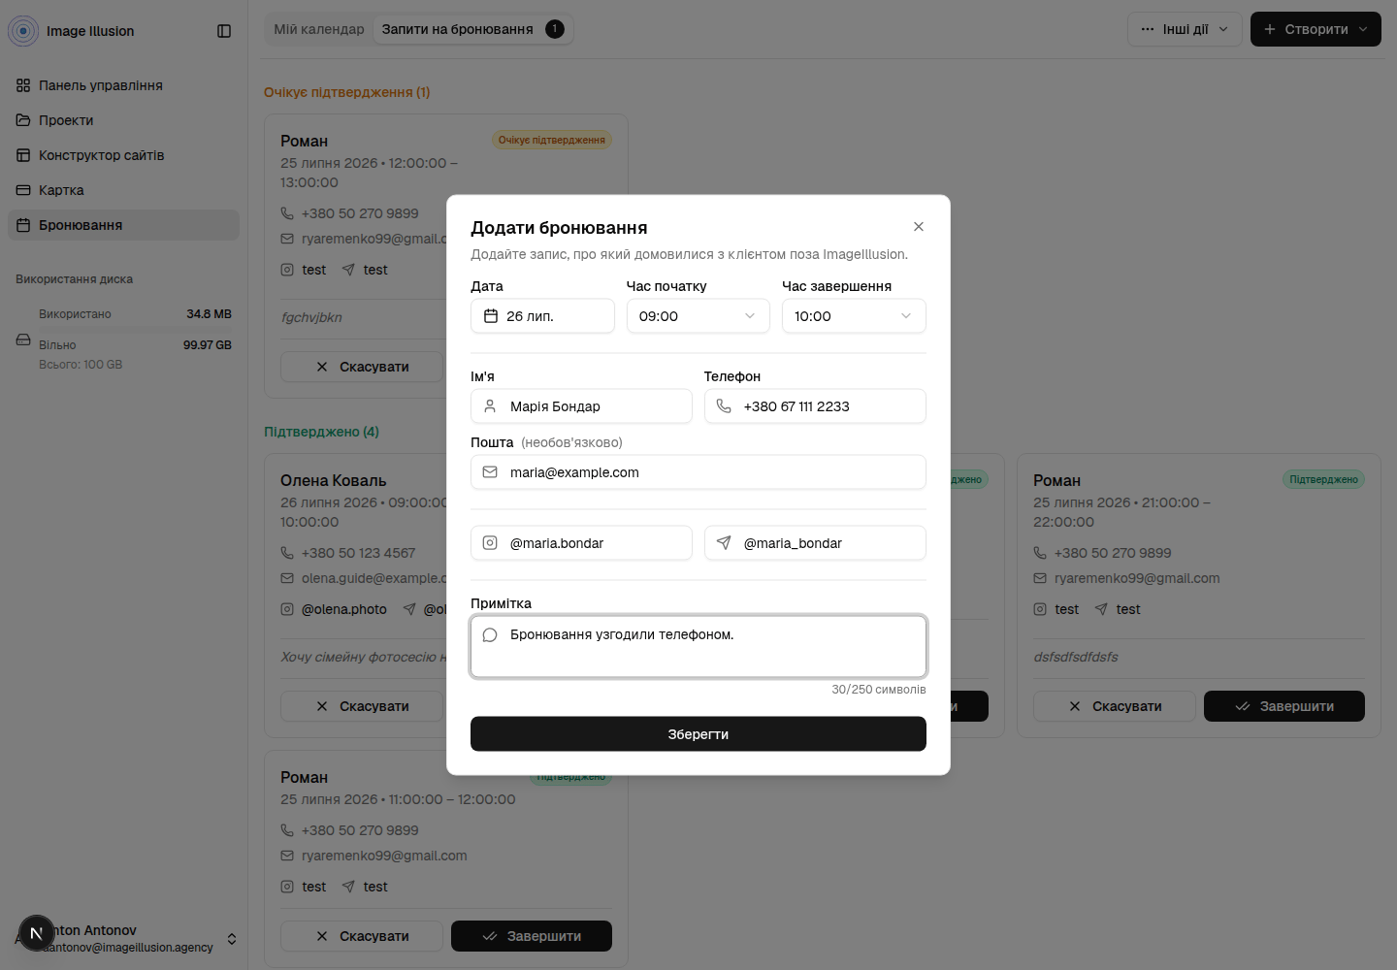
Task: Click the request count badge 1
Action: click(555, 29)
